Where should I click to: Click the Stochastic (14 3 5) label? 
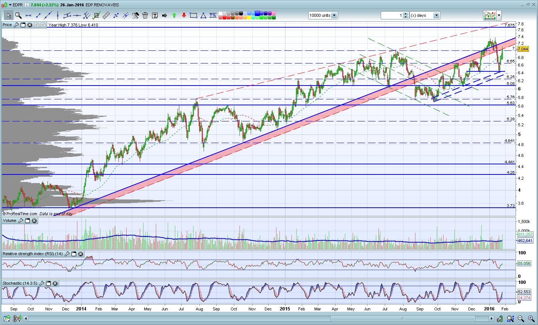coord(20,283)
